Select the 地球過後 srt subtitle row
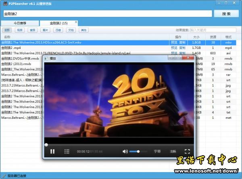Screen dimensions: 242x179 click(21, 80)
